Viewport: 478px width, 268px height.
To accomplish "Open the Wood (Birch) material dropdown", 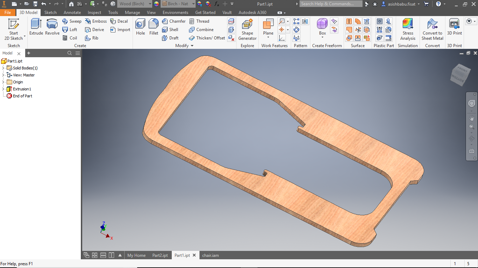I will tap(150, 4).
